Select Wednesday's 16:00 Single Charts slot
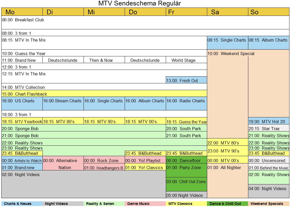The height and width of the screenshot is (207, 291). click(x=104, y=103)
